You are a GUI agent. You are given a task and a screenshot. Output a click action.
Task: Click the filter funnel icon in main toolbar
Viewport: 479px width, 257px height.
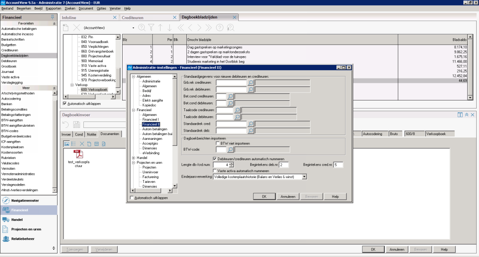(151, 27)
